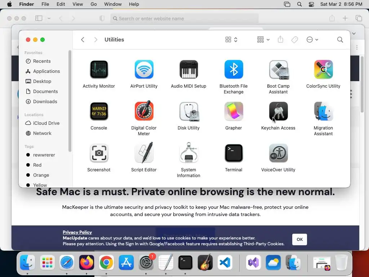Launch GarageBand from the Dock
This screenshot has width=369, height=277.
[205, 262]
